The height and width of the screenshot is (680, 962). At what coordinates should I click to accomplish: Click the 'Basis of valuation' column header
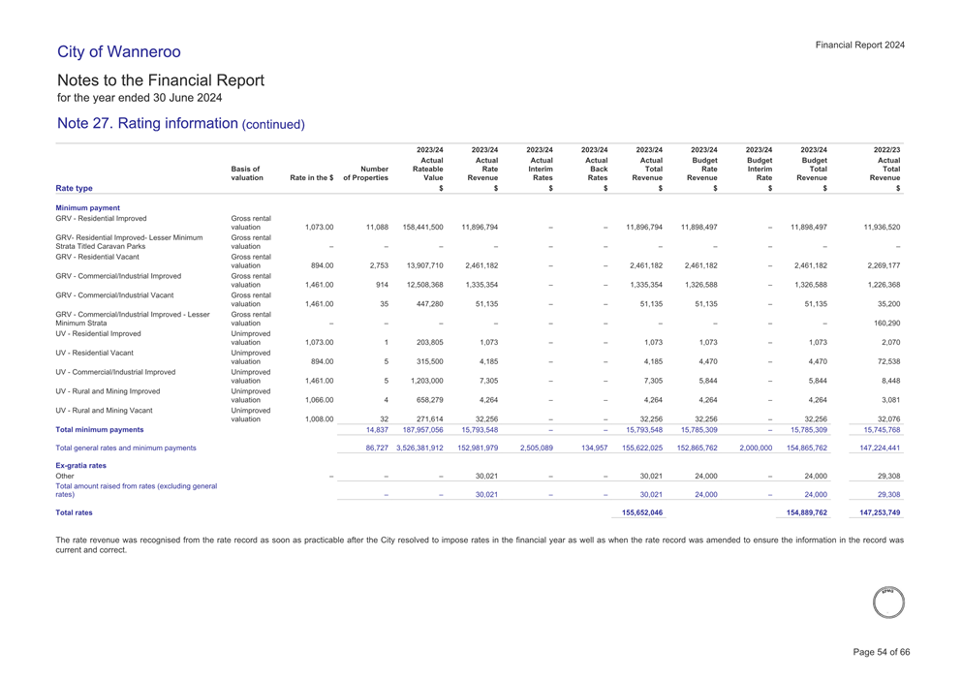tap(245, 173)
